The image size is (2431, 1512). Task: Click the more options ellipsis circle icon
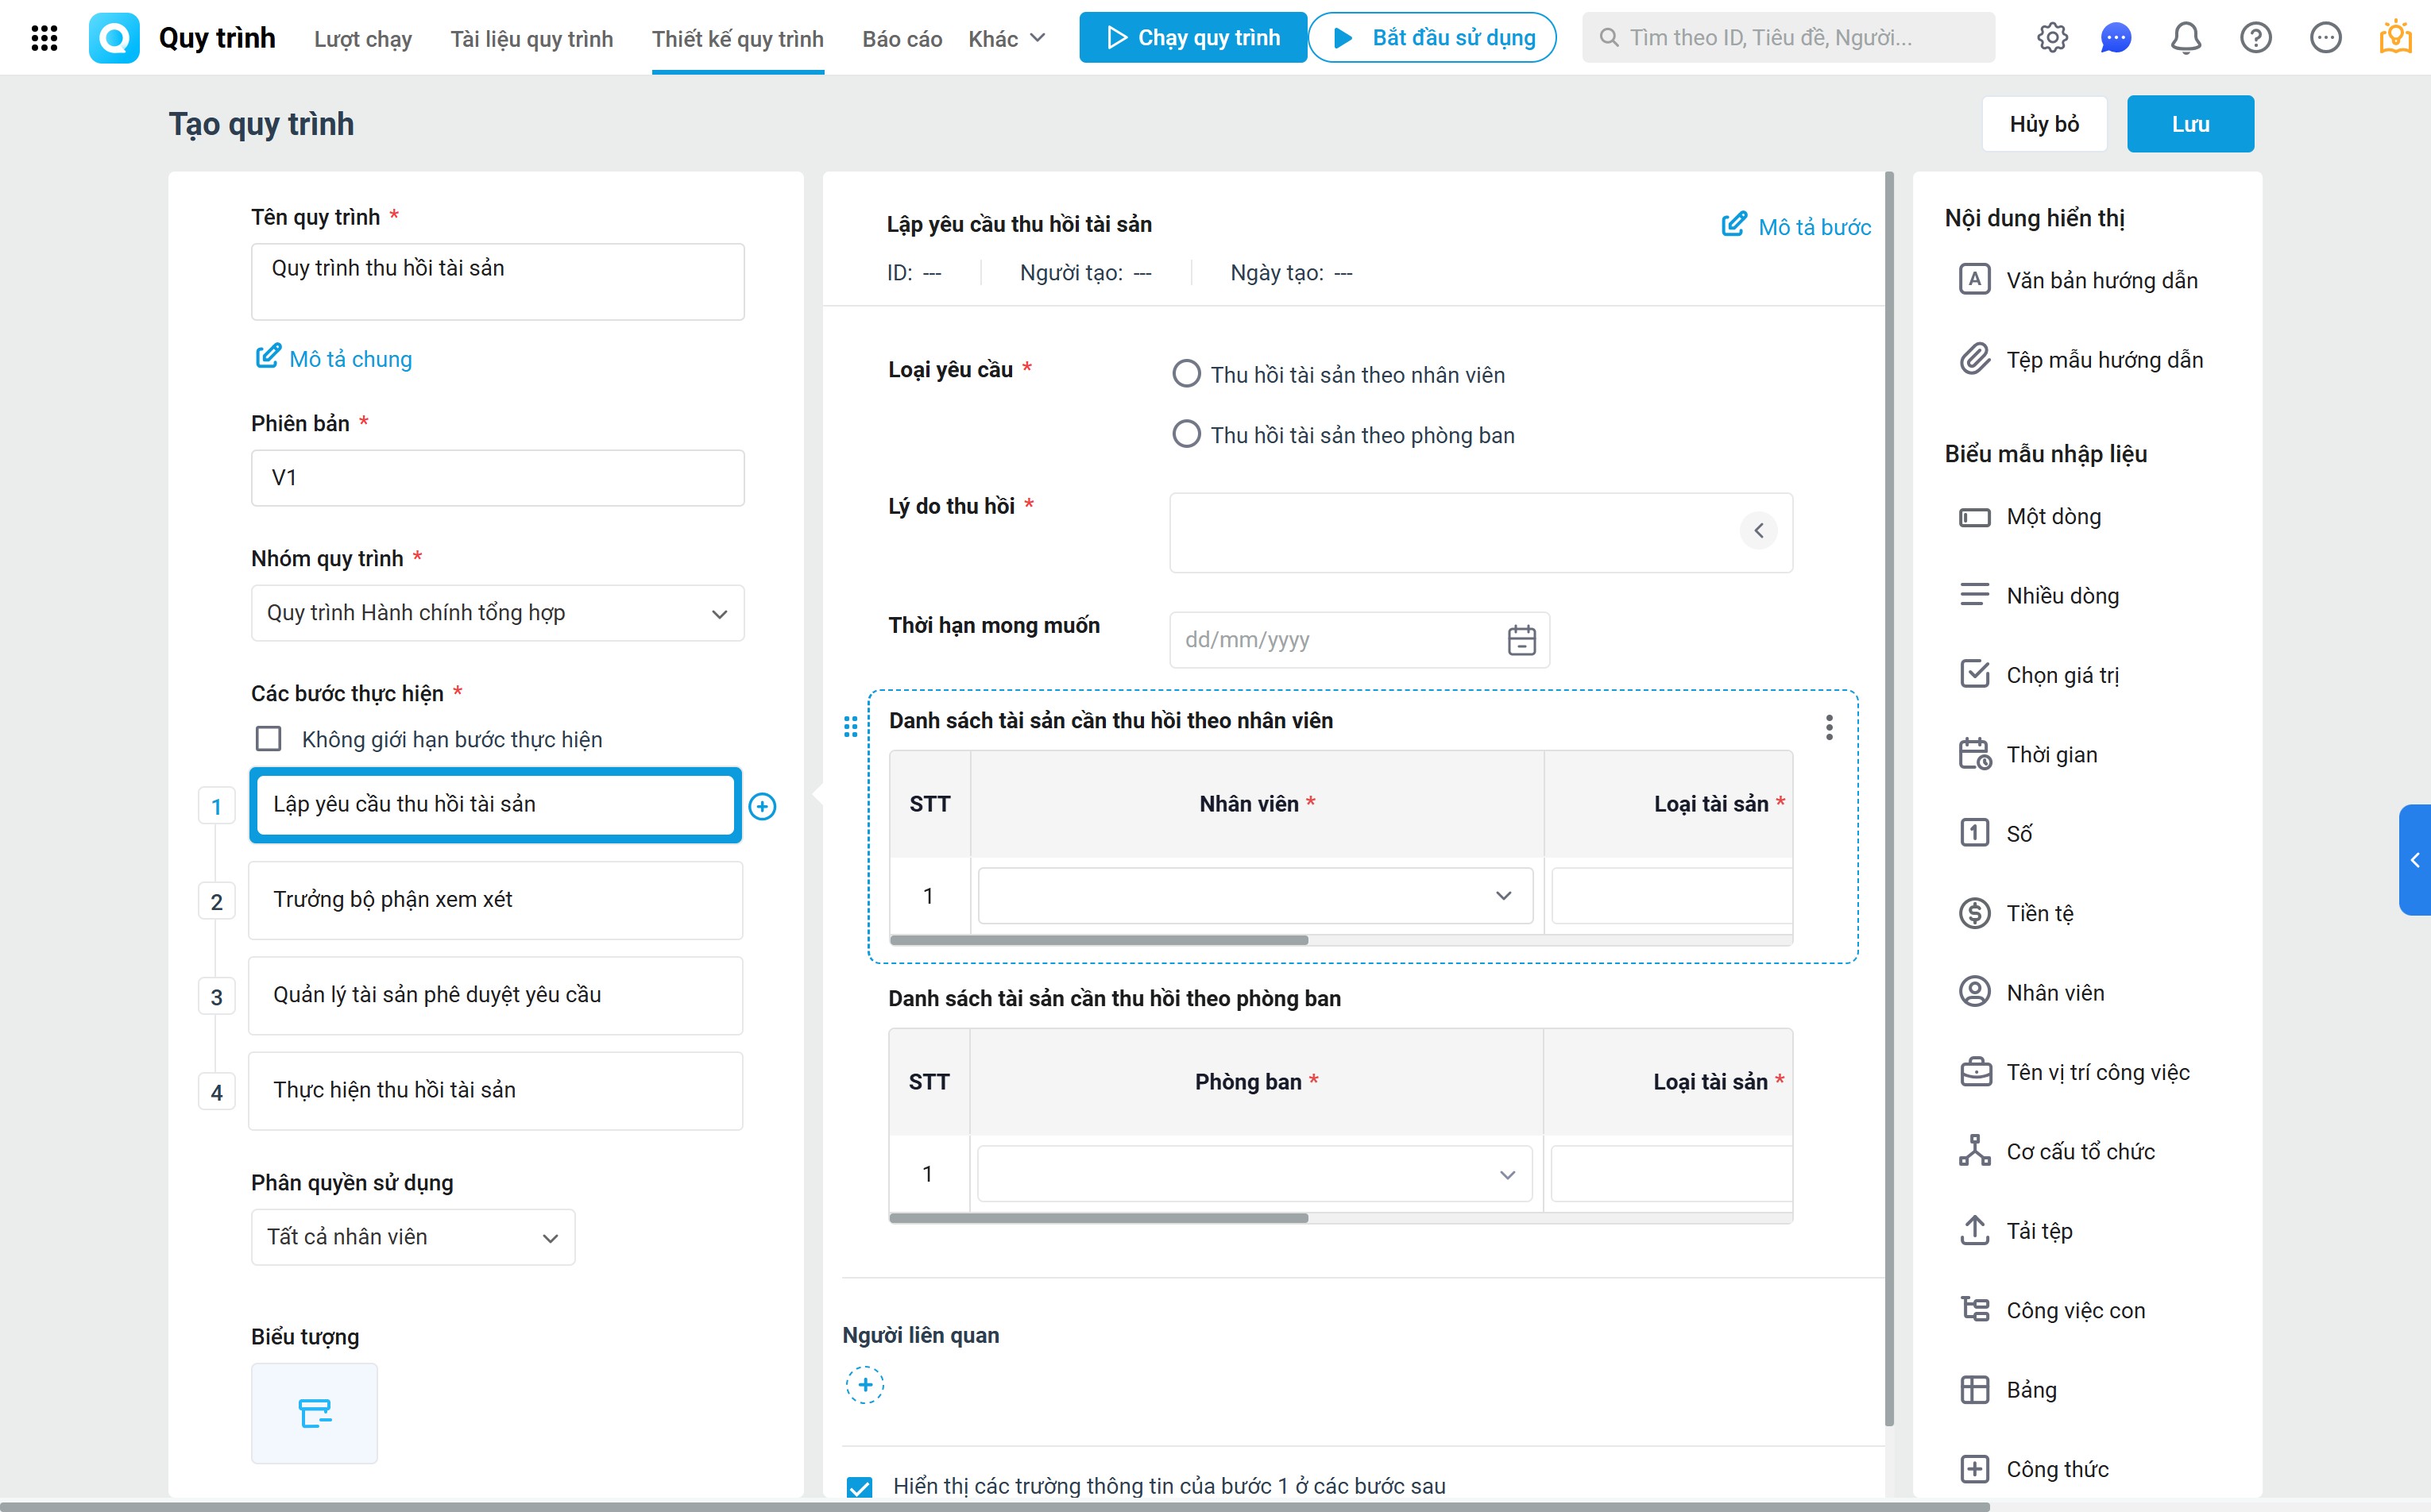pos(2325,38)
